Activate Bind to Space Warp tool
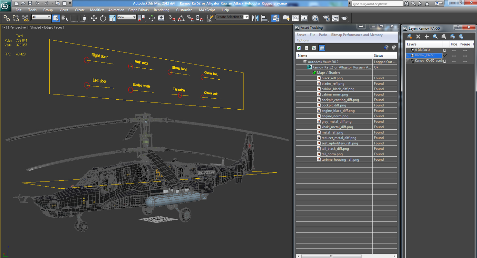477x258 pixels. click(x=25, y=18)
